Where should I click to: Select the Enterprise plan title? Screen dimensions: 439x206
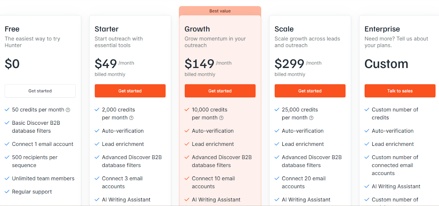(382, 29)
